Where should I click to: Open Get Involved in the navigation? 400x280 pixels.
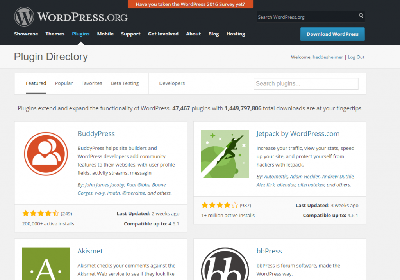163,34
